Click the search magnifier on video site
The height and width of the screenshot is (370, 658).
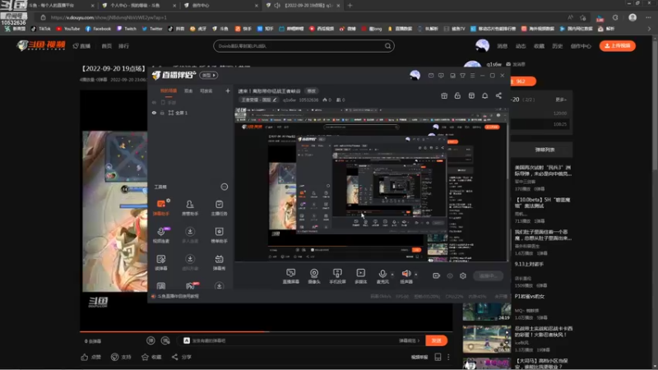click(387, 46)
